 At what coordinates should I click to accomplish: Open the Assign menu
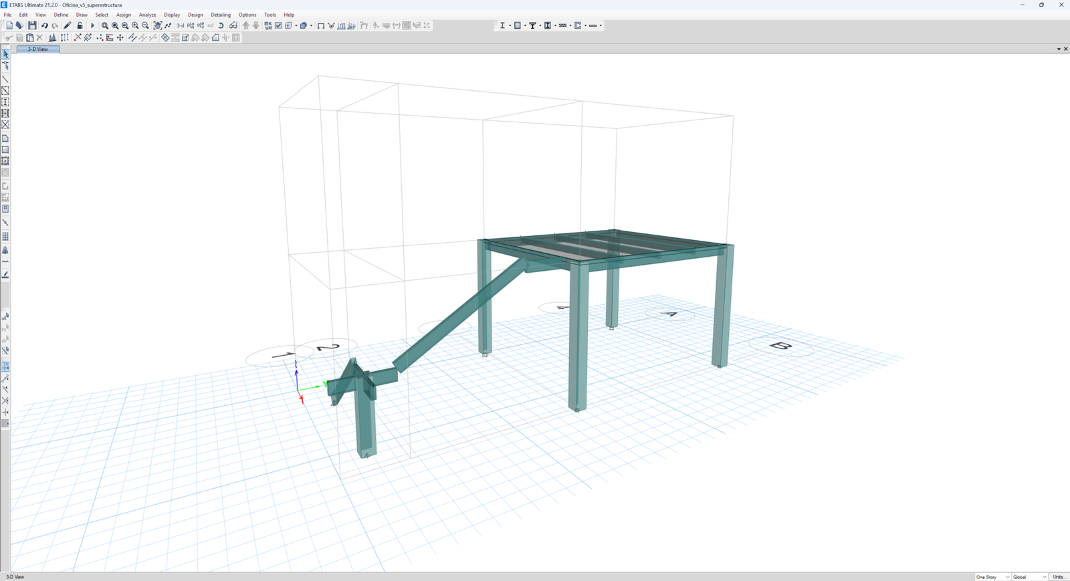pos(124,15)
